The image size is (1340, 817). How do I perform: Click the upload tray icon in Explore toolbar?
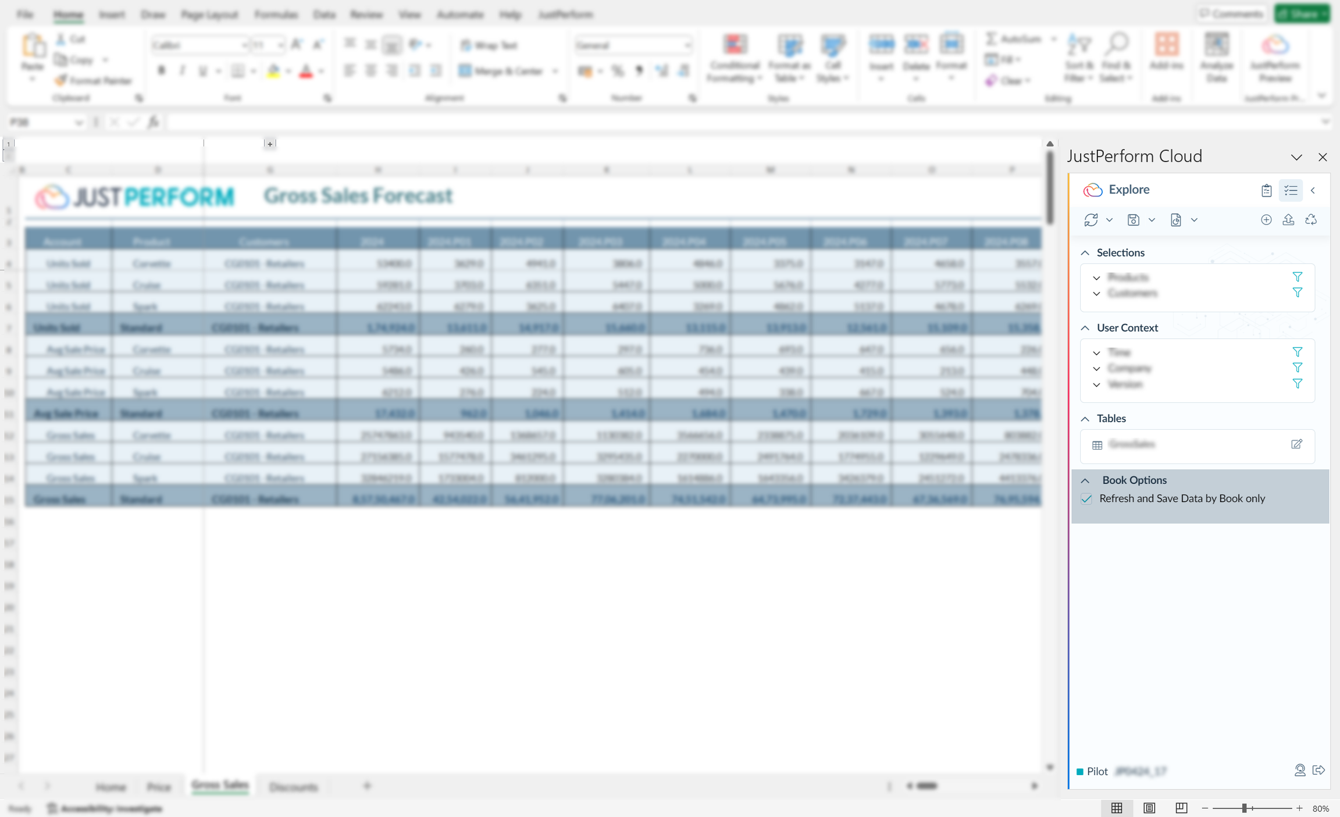tap(1288, 220)
